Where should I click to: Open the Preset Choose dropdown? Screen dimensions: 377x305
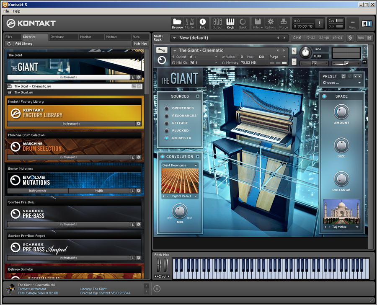(x=342, y=83)
